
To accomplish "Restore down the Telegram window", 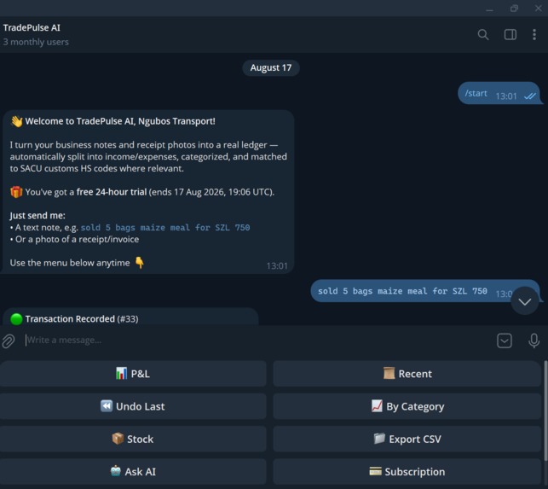I will click(x=514, y=9).
